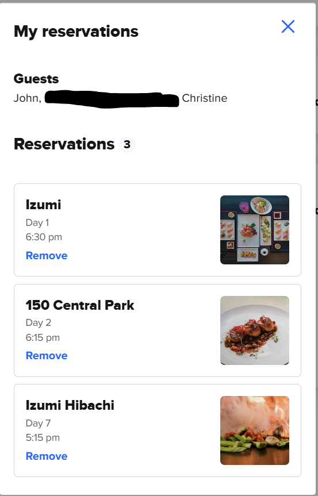Open the Izumi Hibachi flame thumbnail
Viewport: 318px width, 496px height.
pos(255,430)
